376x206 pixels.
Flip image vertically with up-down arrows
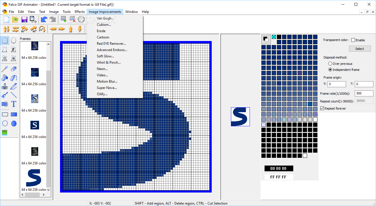click(x=7, y=29)
